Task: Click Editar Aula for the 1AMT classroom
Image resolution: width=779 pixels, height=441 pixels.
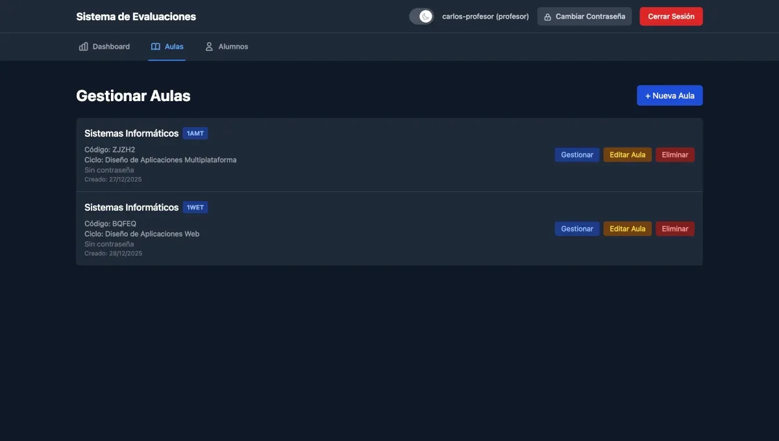Action: coord(627,153)
